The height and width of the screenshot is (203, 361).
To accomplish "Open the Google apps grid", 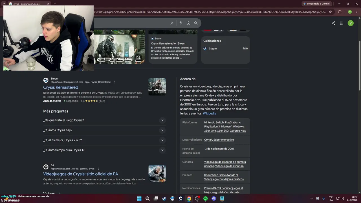I will [x=342, y=23].
